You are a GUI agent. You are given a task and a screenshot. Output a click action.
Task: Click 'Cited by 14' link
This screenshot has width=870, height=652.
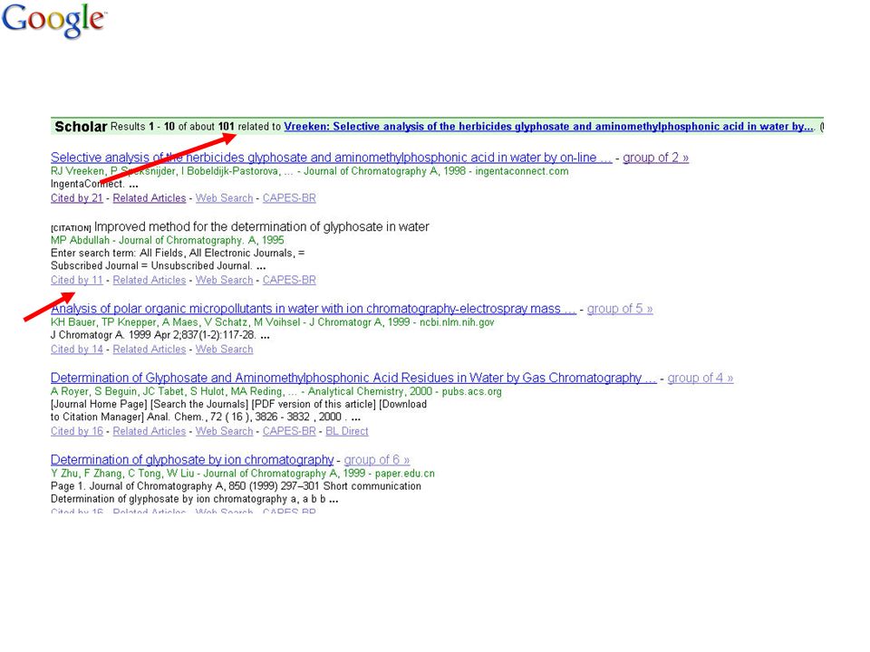point(76,350)
